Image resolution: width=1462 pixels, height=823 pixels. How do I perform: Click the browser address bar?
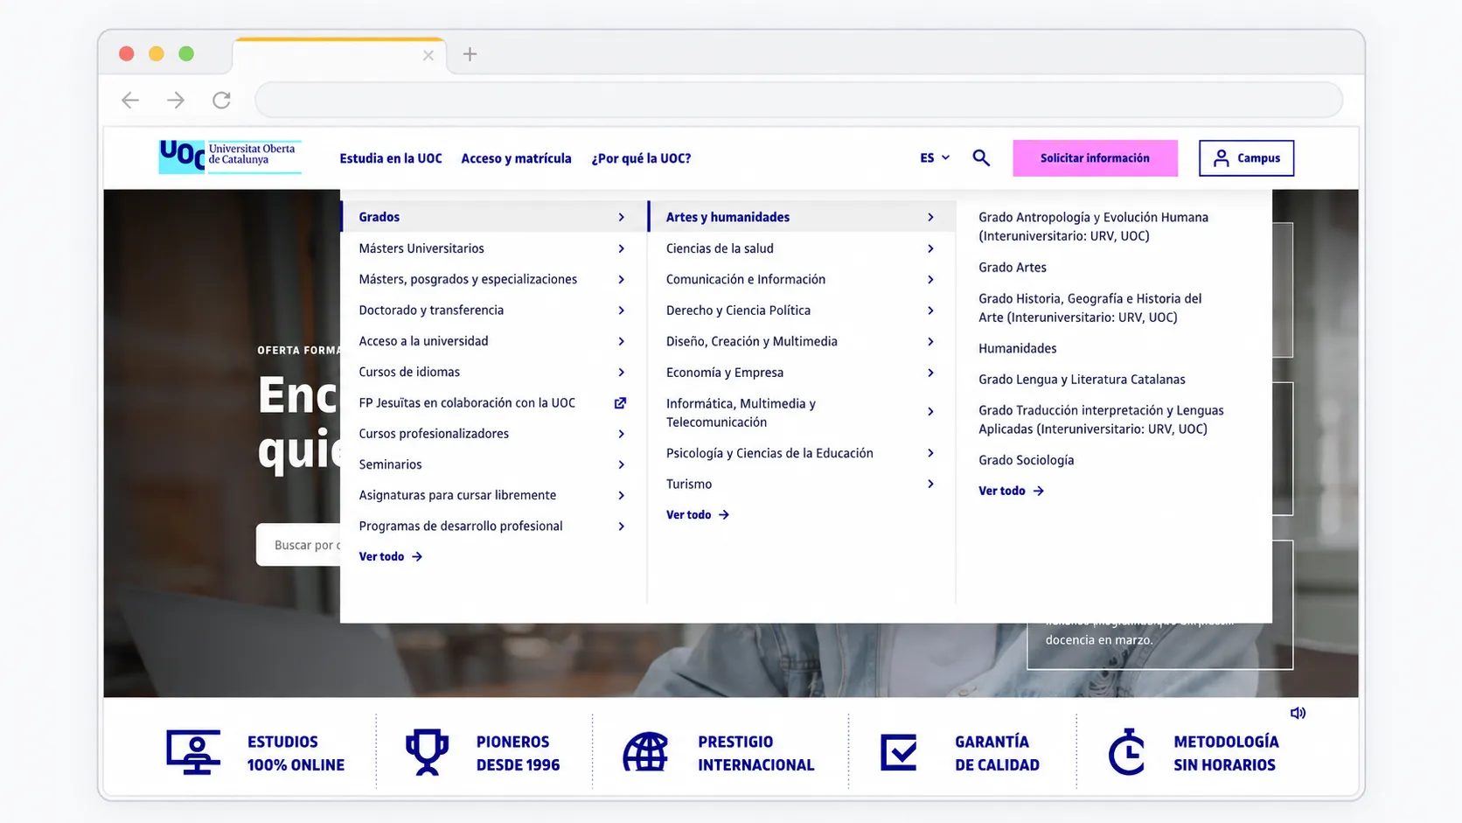[798, 100]
